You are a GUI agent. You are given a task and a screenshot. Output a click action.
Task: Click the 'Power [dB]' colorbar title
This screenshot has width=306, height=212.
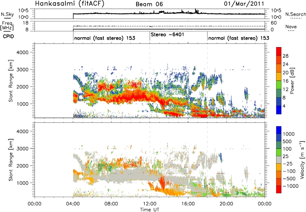292,81
